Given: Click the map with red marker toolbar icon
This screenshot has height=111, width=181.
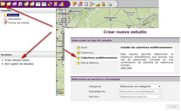Looking at the screenshot, I should pos(32,4).
